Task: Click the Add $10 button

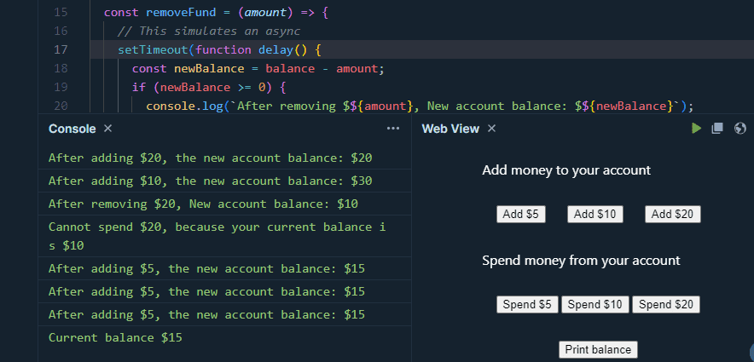Action: 595,214
